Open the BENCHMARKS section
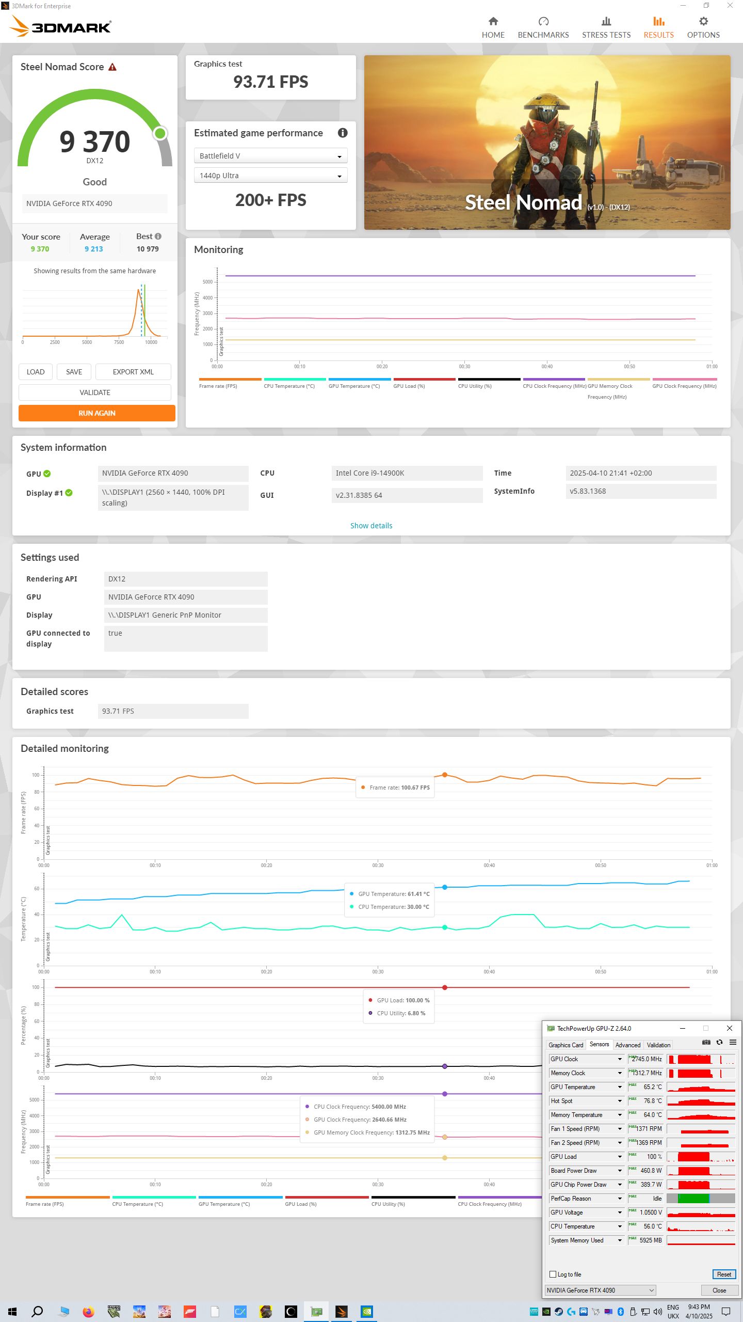The width and height of the screenshot is (743, 1322). 543,27
